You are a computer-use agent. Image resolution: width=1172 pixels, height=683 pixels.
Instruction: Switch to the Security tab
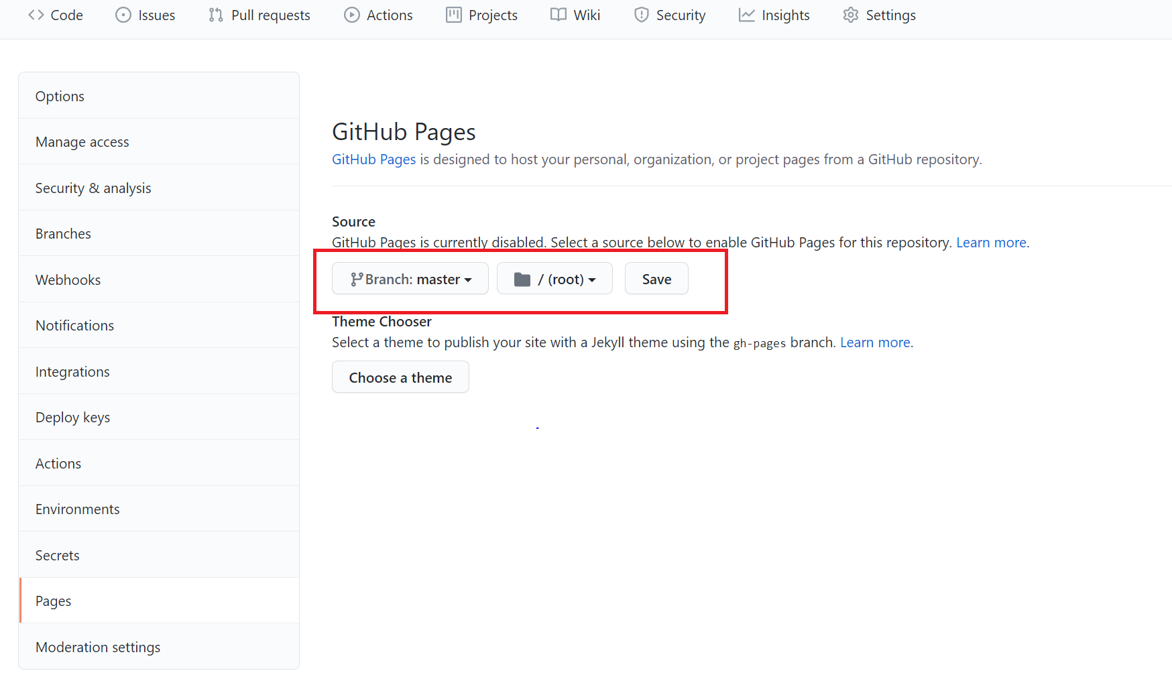tap(670, 15)
